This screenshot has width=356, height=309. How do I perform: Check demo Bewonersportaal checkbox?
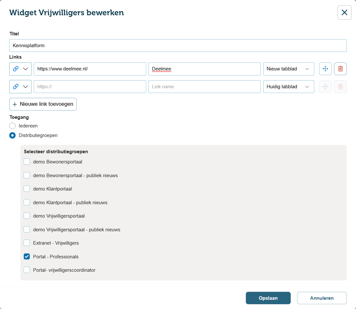coord(27,162)
